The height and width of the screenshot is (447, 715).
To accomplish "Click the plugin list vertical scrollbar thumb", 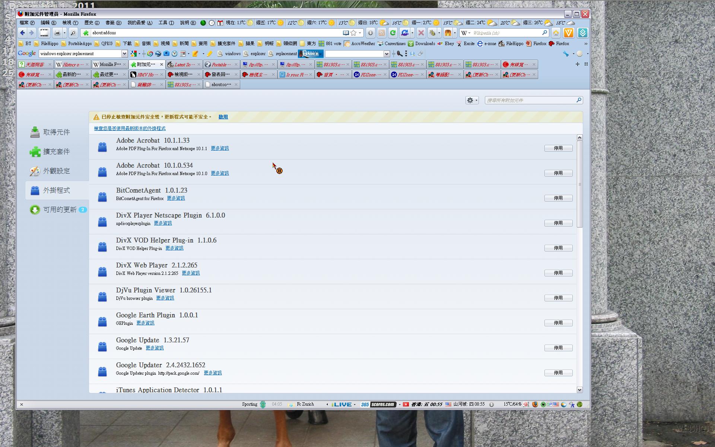I will pyautogui.click(x=579, y=184).
